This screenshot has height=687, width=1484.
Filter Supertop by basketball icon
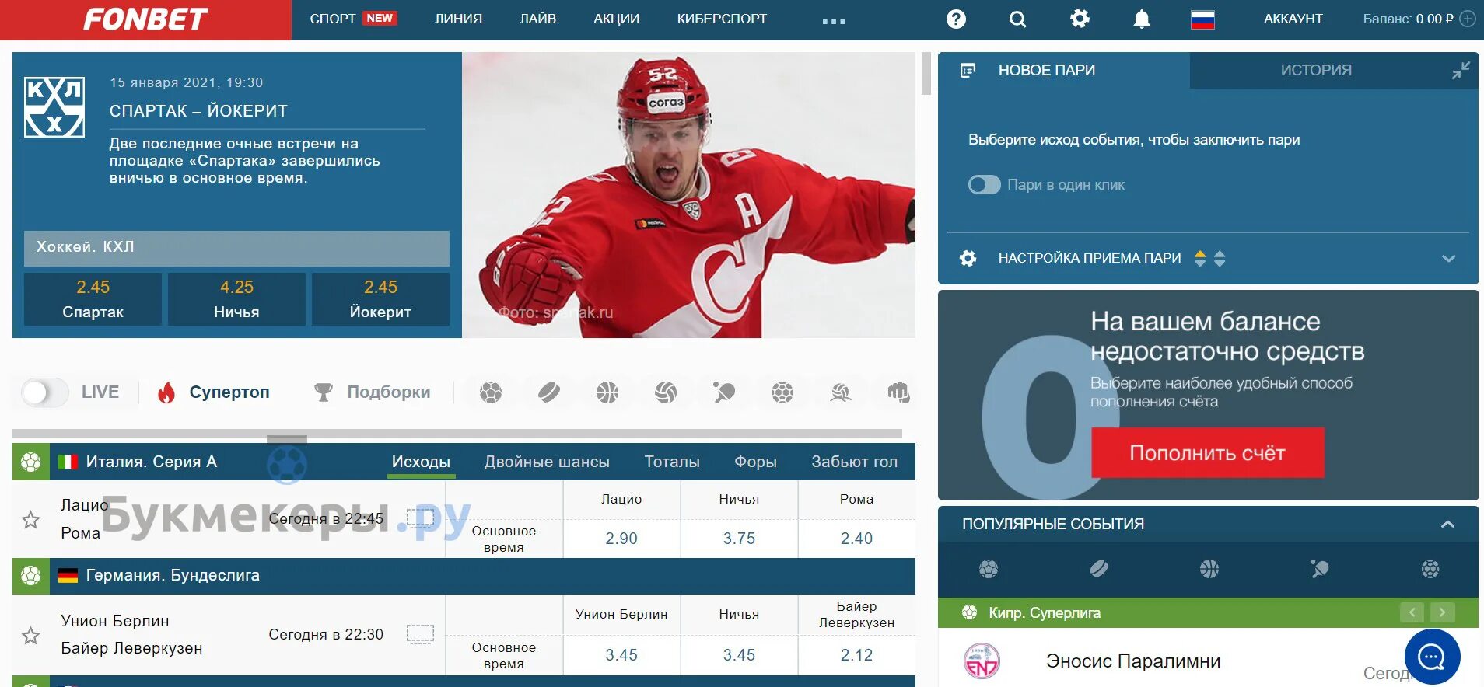tap(607, 392)
